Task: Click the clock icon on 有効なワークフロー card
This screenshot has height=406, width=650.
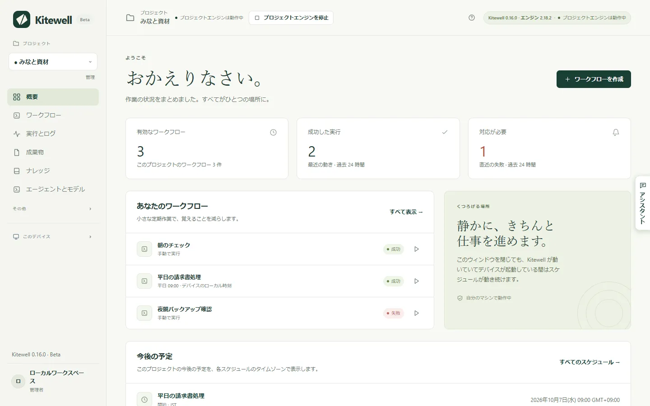Action: (273, 132)
